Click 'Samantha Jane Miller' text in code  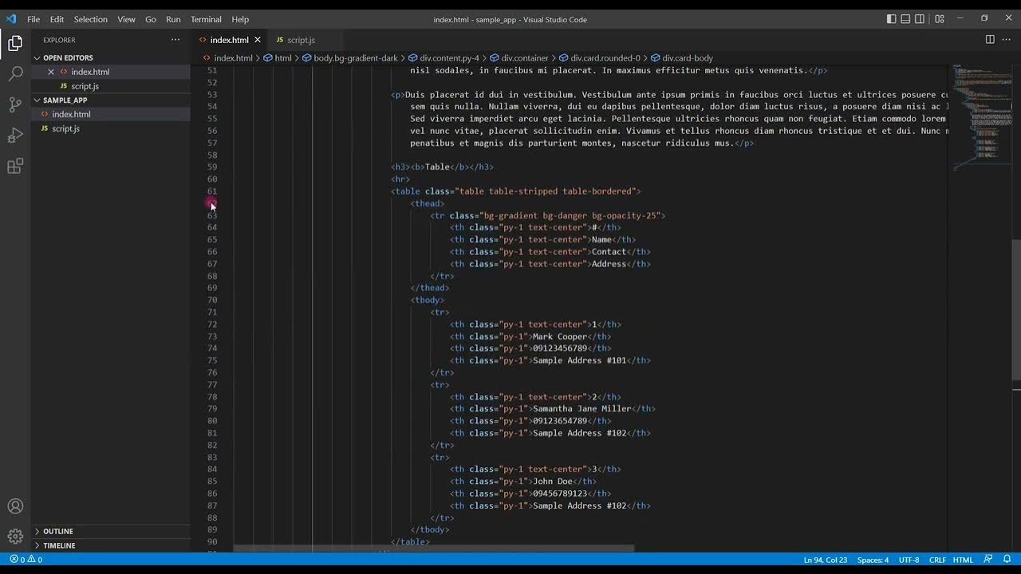click(581, 409)
